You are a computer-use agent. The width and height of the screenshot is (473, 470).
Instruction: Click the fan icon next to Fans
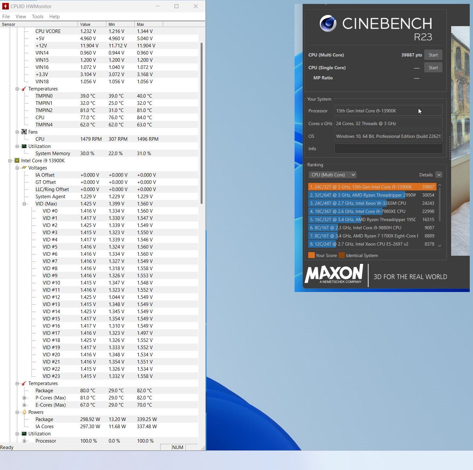(x=24, y=132)
